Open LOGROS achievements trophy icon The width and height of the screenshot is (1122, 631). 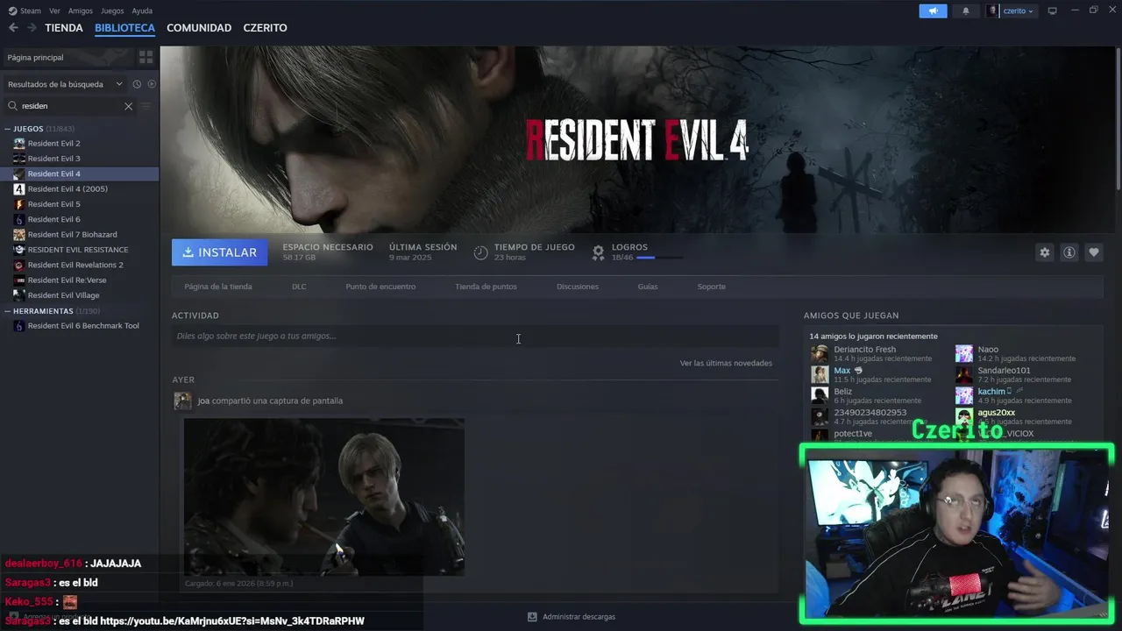[x=599, y=252]
